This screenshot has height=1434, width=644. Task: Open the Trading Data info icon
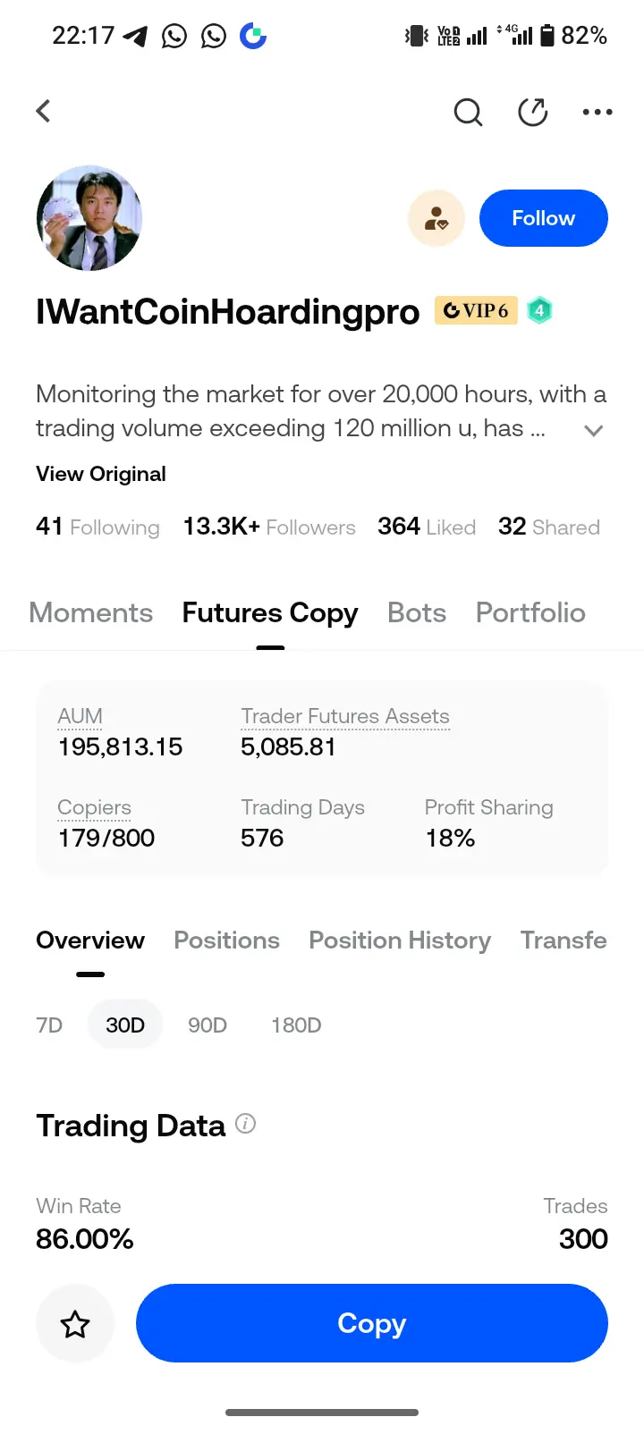246,1124
